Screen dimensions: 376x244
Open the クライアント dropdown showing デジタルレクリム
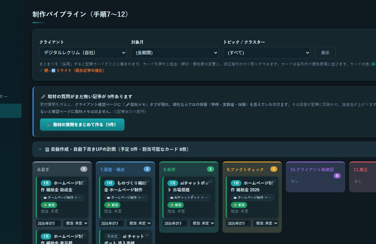(x=83, y=53)
